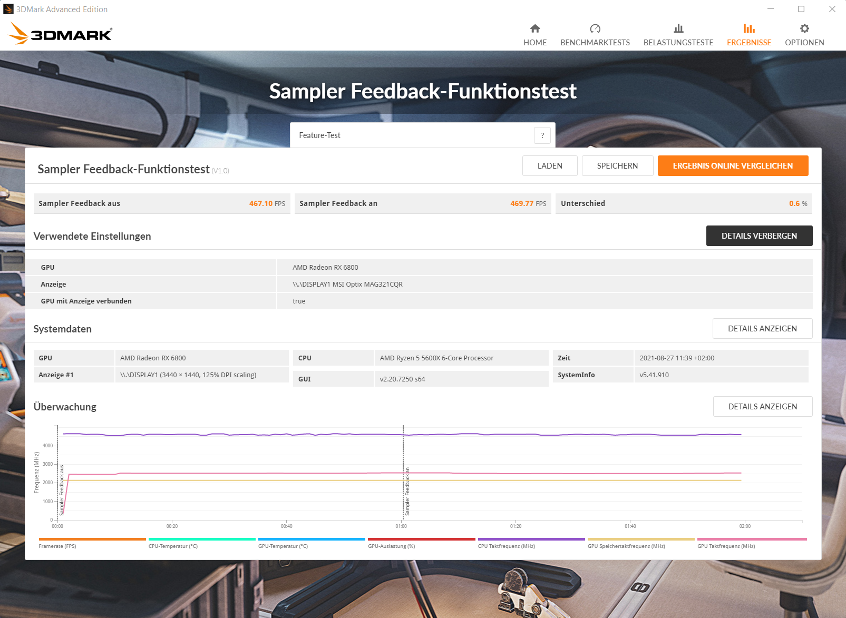
Task: Toggle the GPU-Auslastung (%) legend
Action: 421,543
